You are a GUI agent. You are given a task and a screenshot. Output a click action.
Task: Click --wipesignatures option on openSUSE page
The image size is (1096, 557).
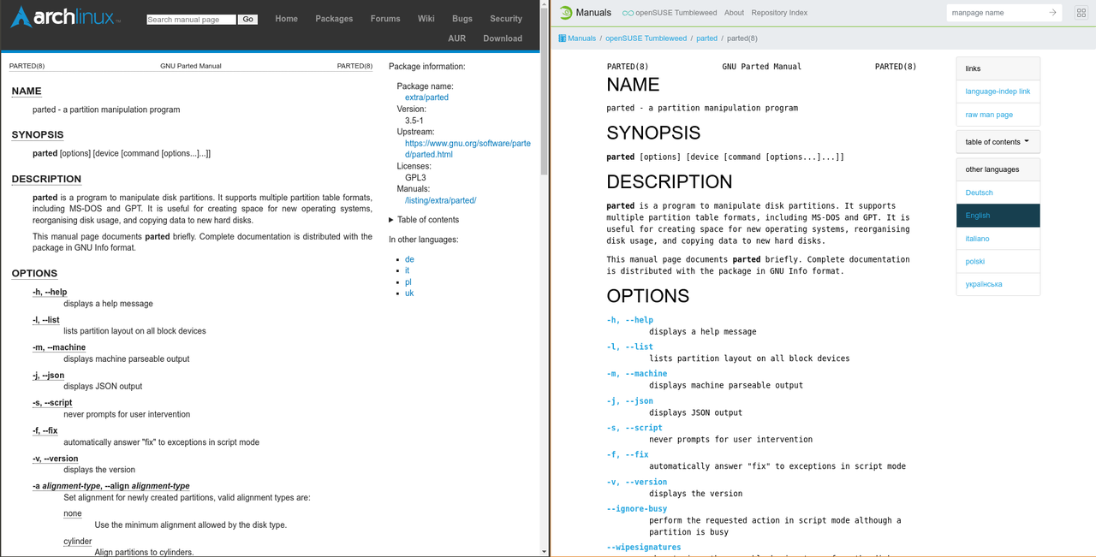[644, 548]
